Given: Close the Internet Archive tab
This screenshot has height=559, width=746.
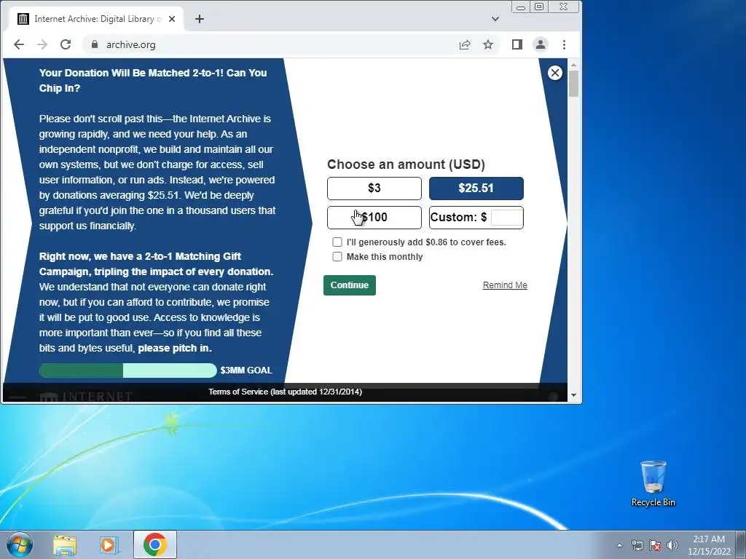Looking at the screenshot, I should click(172, 19).
